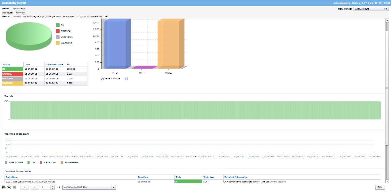Click the info icon beside Value in minute
The image size is (391, 193).
(126, 78)
